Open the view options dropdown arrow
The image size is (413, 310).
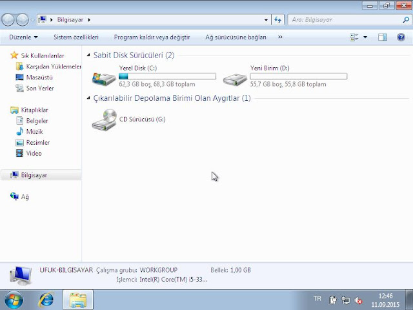click(x=365, y=37)
